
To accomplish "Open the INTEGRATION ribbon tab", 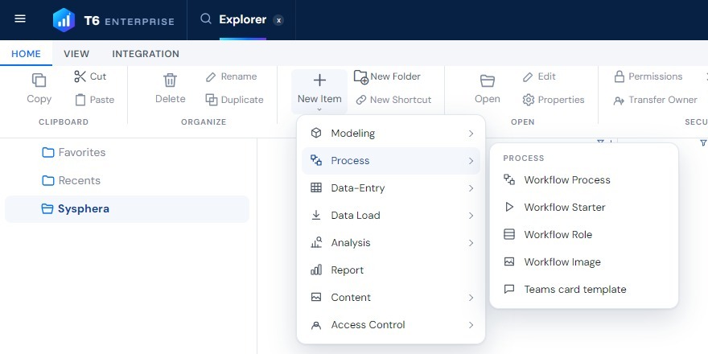I will point(146,54).
